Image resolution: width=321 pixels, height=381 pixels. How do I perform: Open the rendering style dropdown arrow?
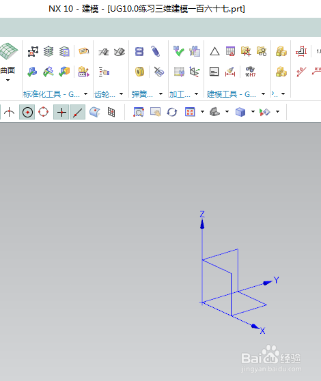pyautogui.click(x=253, y=112)
